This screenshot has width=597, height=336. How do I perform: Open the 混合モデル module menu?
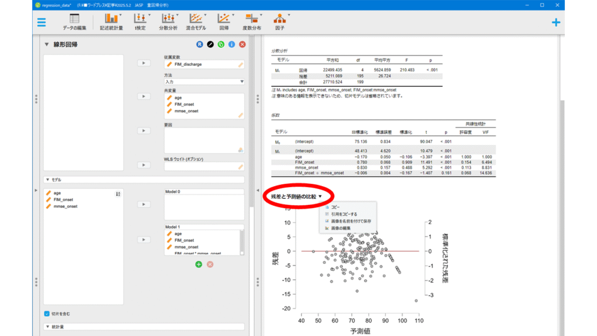(x=196, y=22)
